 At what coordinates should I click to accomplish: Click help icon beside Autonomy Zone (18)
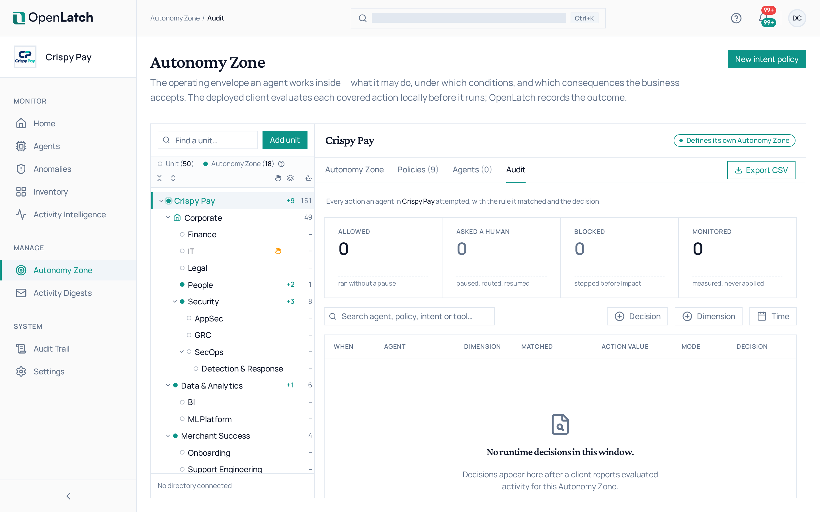click(x=281, y=164)
